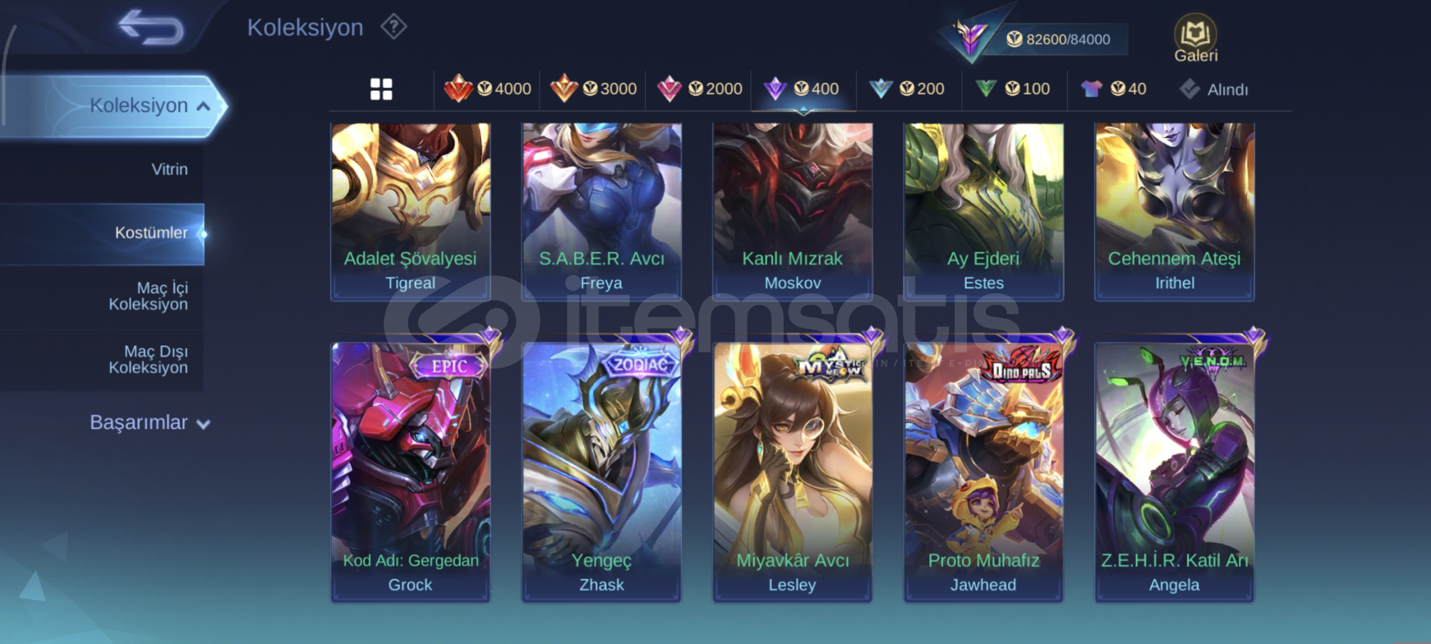Open Maç Dışı Koleksiyon sidebar entry
1431x644 pixels.
coord(102,360)
